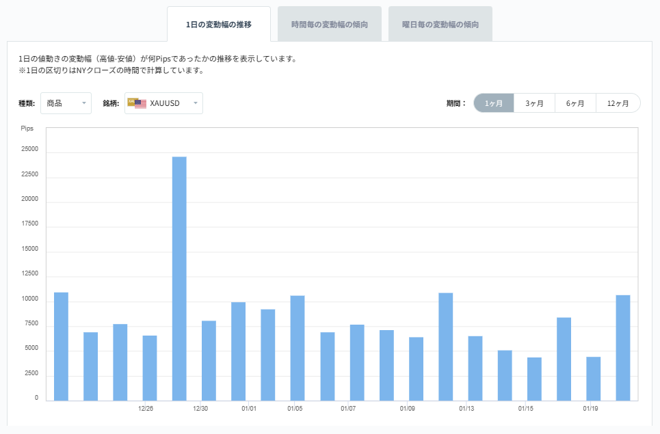Select the 1日の変動幅の推移 tab
This screenshot has width=660, height=434.
[220, 23]
